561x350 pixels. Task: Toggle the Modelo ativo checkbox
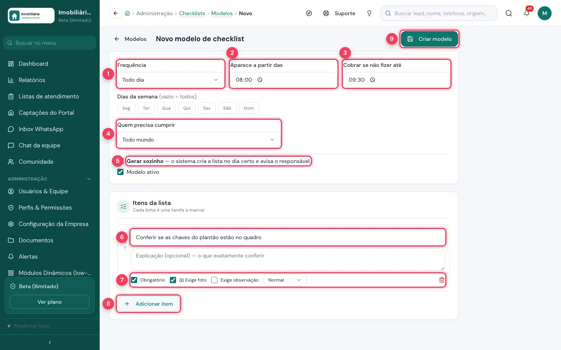pos(120,172)
